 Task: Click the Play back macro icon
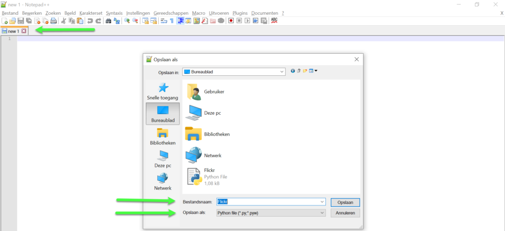(x=248, y=21)
